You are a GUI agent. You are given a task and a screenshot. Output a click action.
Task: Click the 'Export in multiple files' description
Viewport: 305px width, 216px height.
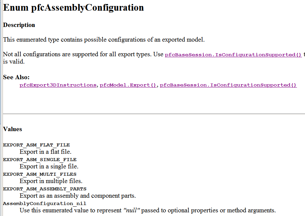[51, 181]
